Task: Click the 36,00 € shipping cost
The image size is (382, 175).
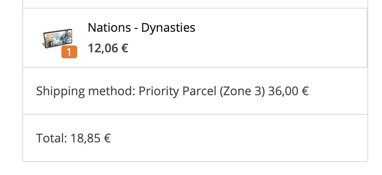Action: (x=288, y=91)
